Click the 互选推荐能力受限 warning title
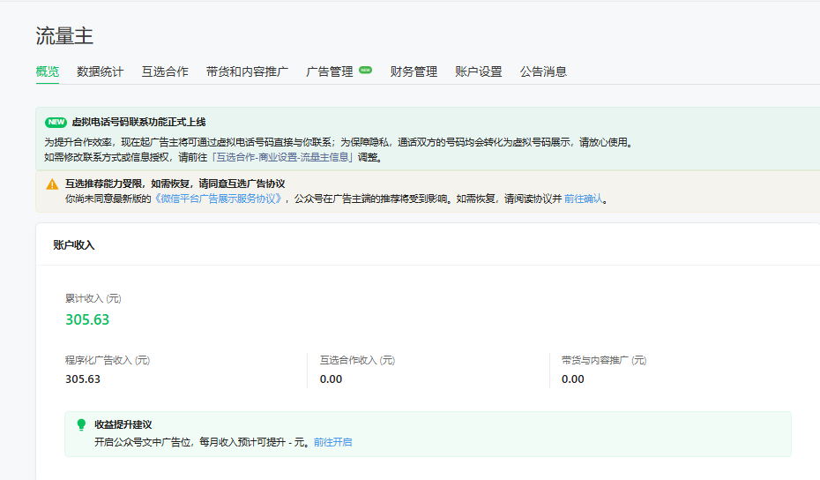Viewport: 820px width, 480px height. pos(175,184)
